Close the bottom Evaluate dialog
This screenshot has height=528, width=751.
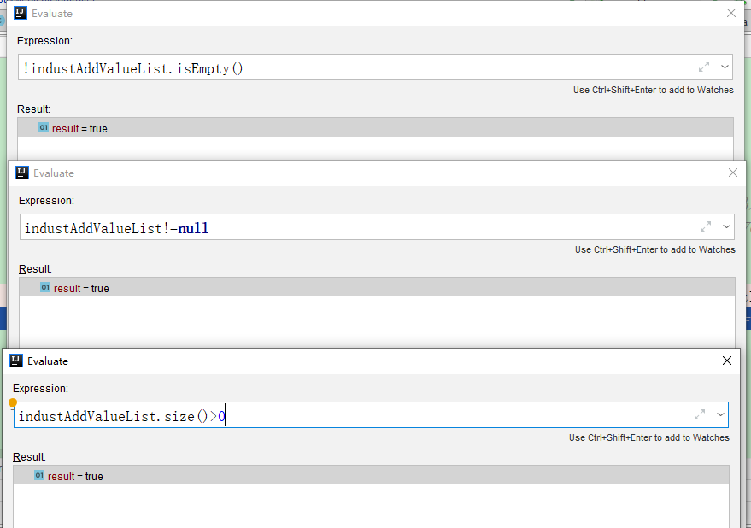click(x=726, y=361)
